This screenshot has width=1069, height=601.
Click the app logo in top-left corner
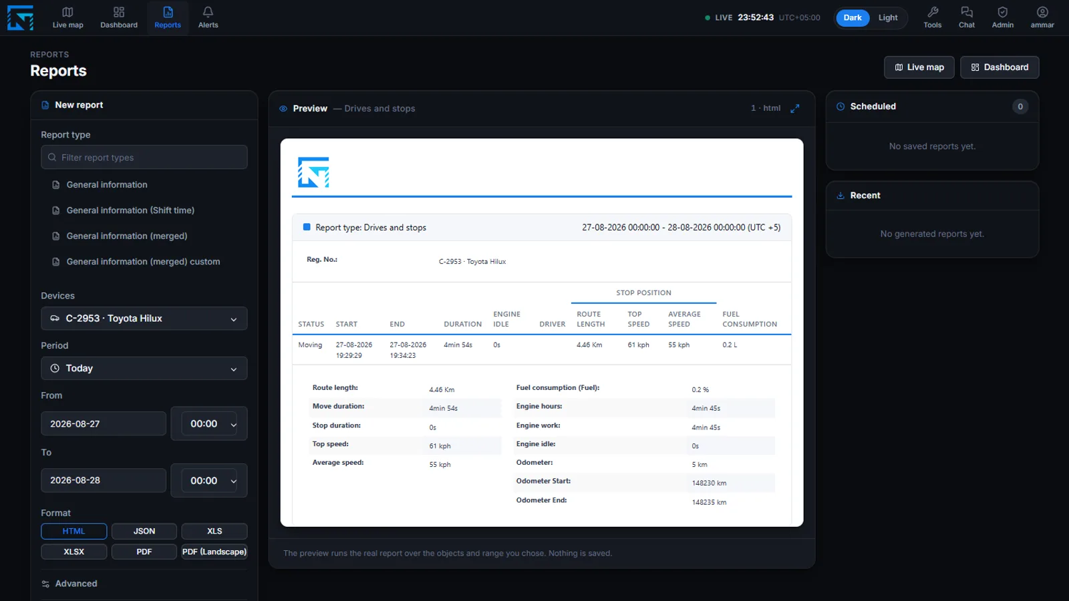(20, 18)
